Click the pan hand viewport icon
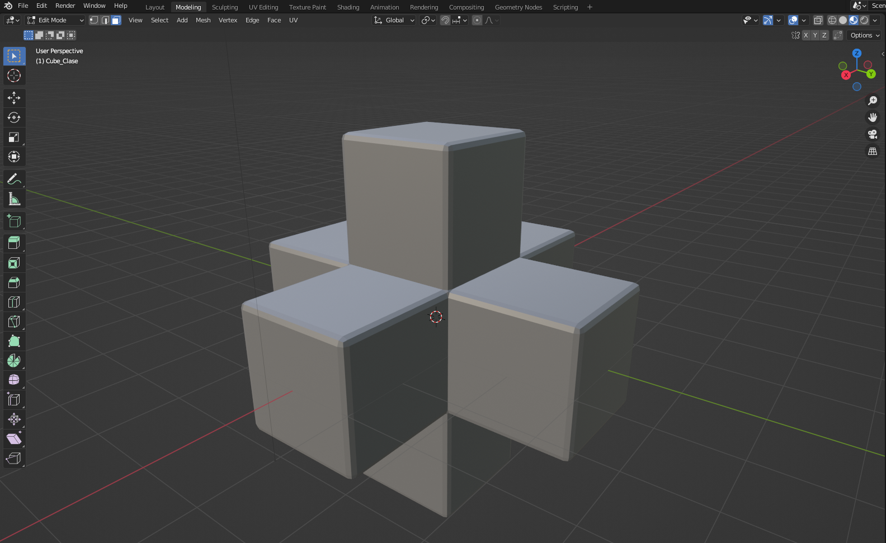 873,117
